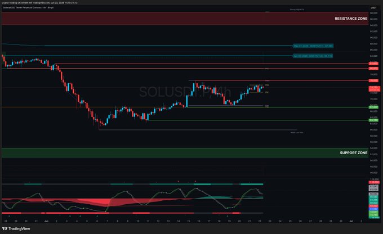Click the Solana/USD Tether Perpetual Contract title

pos(28,7)
